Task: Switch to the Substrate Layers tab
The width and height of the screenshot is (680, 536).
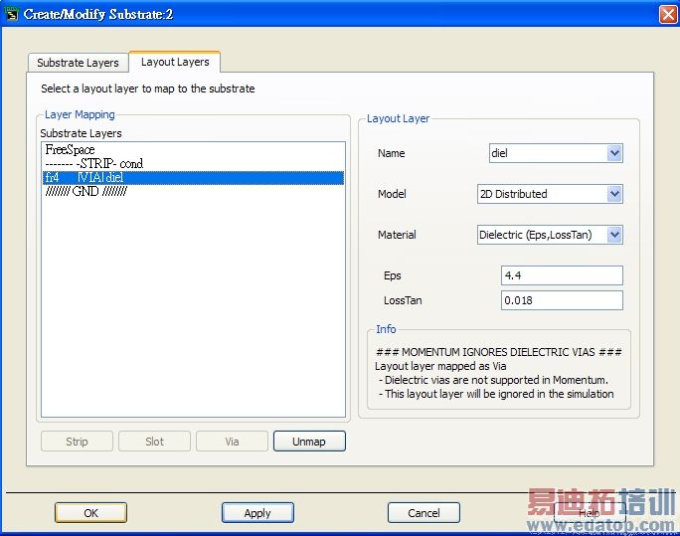Action: point(78,63)
